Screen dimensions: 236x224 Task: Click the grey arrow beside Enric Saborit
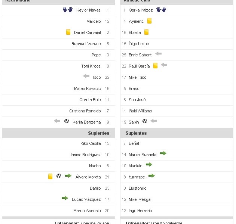tap(158, 54)
